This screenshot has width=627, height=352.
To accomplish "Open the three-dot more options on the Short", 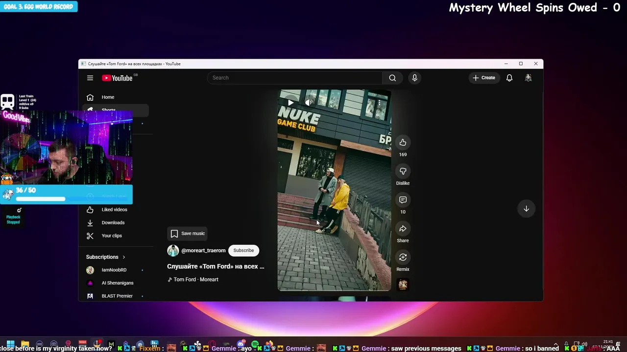I will (x=379, y=103).
